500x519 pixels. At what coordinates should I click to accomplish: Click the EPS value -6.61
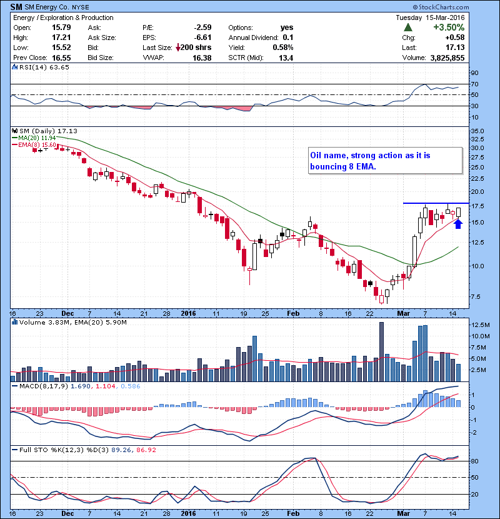(202, 38)
